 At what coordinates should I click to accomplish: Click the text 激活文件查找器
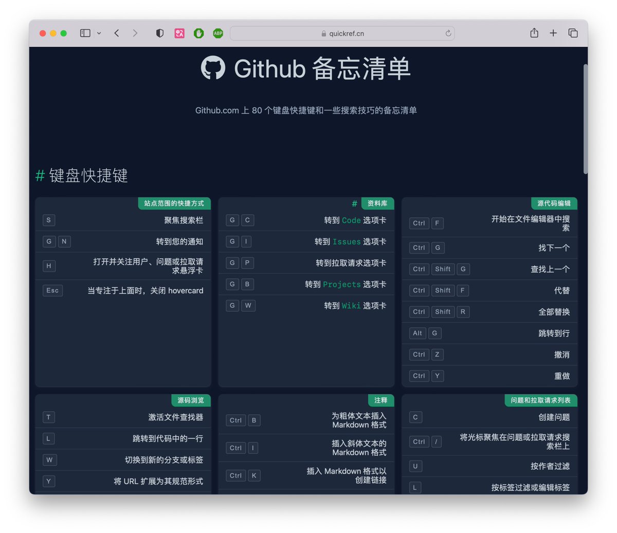(176, 417)
